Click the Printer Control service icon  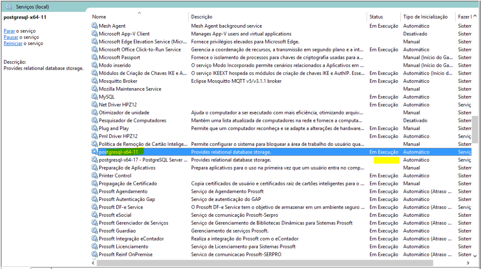[x=95, y=176]
